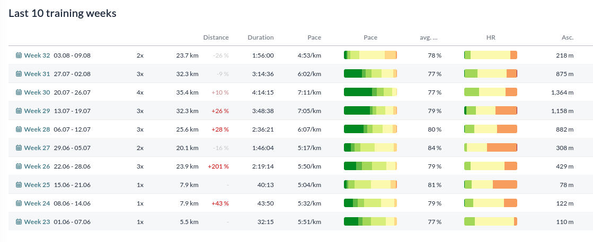Click the calendar icon beside Week 23
The width and height of the screenshot is (593, 242).
coord(19,221)
